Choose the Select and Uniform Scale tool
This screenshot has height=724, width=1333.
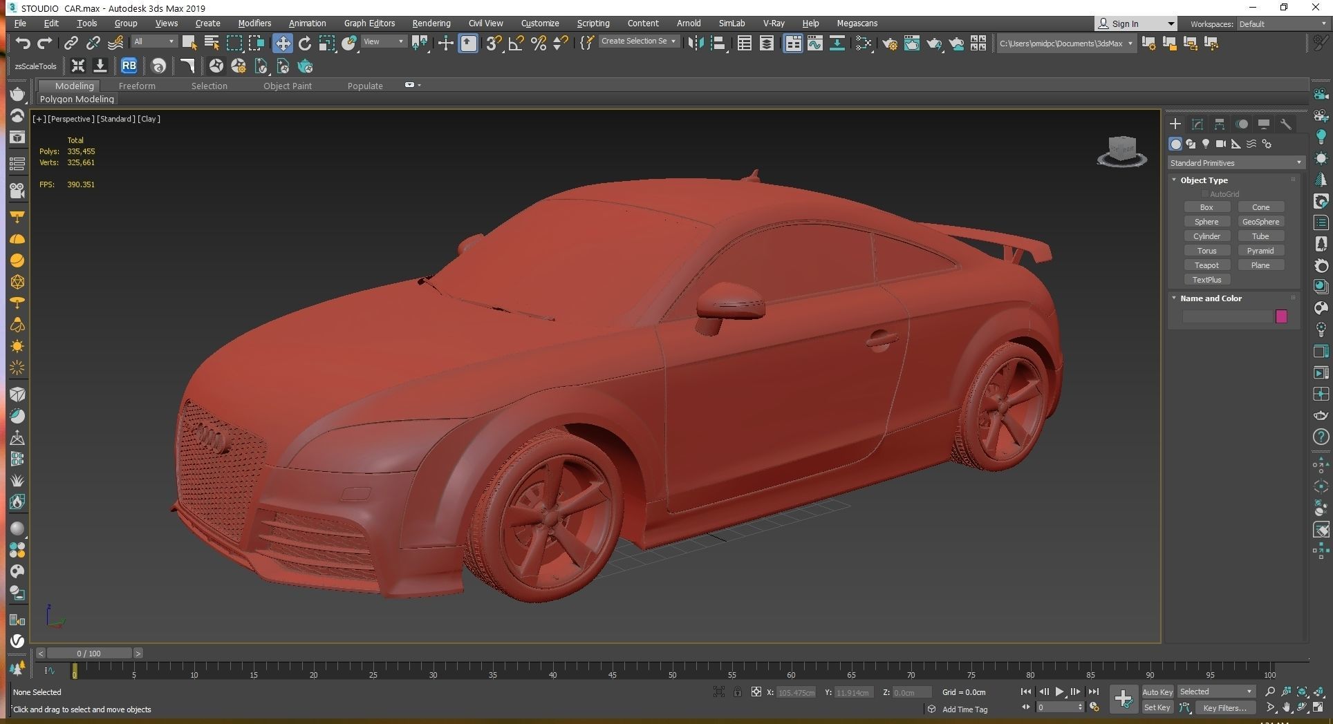[326, 43]
